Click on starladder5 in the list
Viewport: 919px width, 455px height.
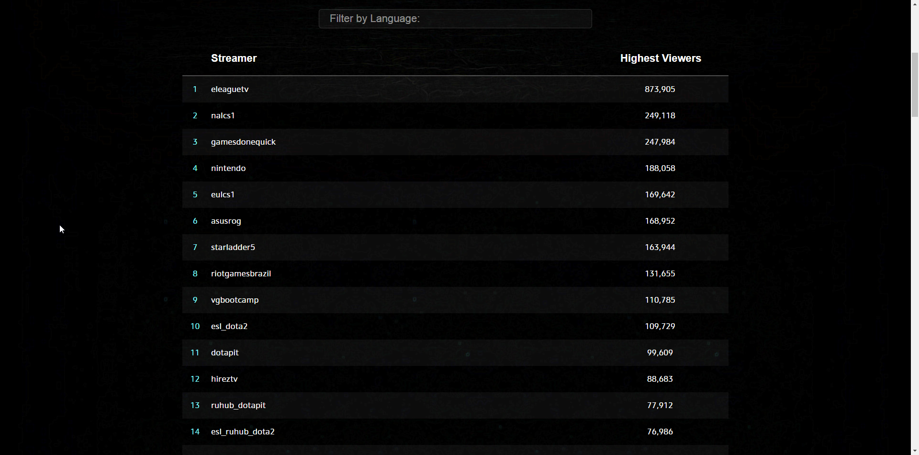coord(233,247)
